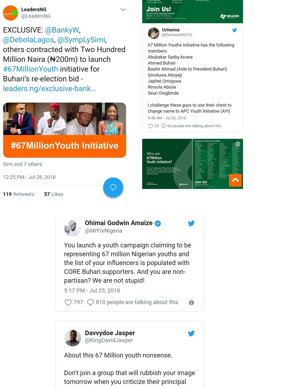Like Uchenna's tweet using the heart icon
This screenshot has width=296, height=388.
[151, 126]
